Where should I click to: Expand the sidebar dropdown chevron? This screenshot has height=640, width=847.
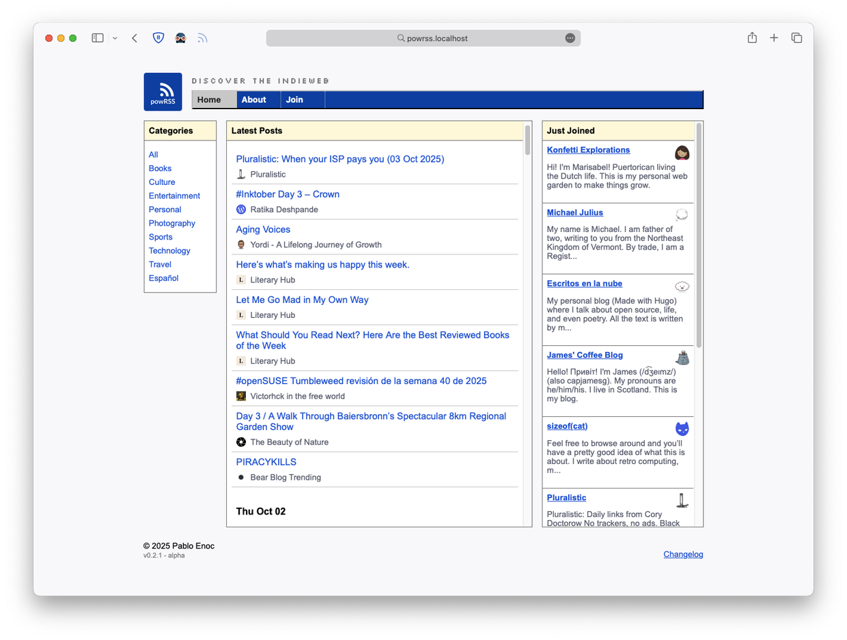point(115,38)
